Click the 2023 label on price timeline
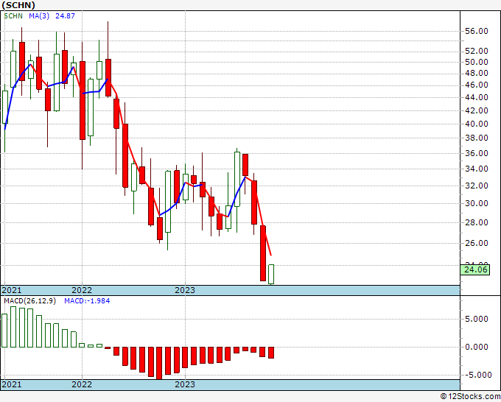The width and height of the screenshot is (501, 402). pos(185,290)
